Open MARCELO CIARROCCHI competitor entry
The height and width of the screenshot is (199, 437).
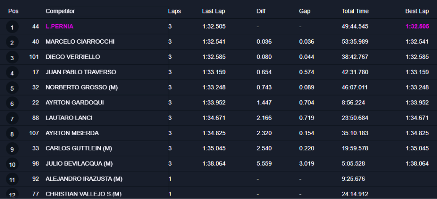(80, 41)
